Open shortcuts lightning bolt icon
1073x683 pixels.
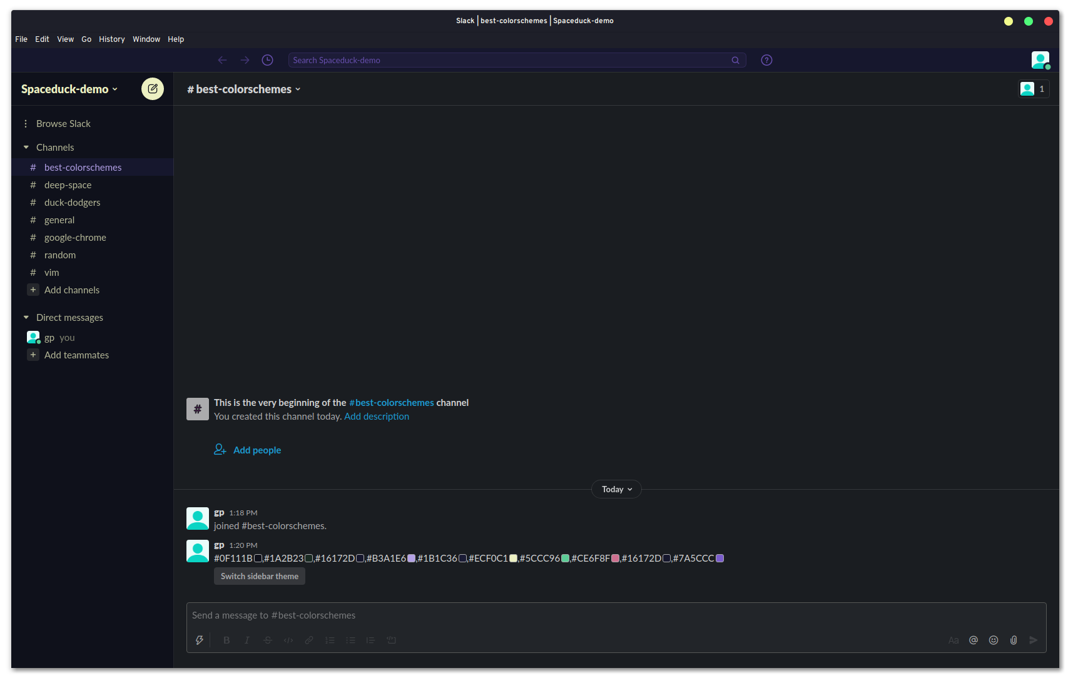point(200,640)
